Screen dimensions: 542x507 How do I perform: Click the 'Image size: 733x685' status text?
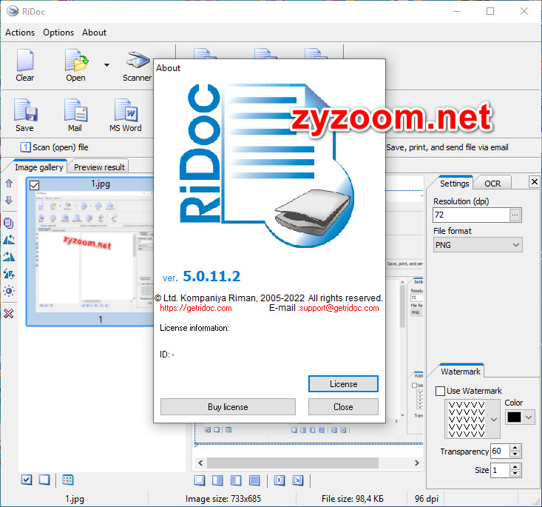click(223, 499)
